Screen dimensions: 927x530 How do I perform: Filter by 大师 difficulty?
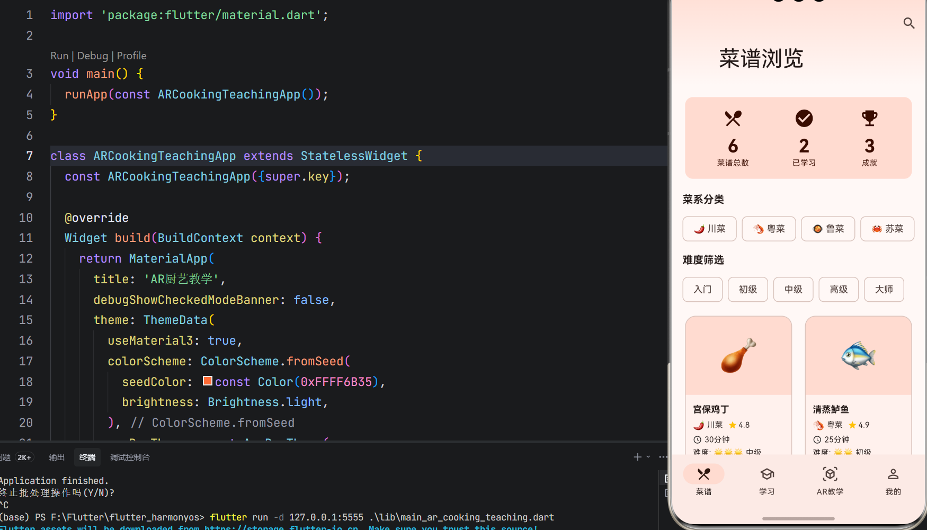[x=884, y=290]
